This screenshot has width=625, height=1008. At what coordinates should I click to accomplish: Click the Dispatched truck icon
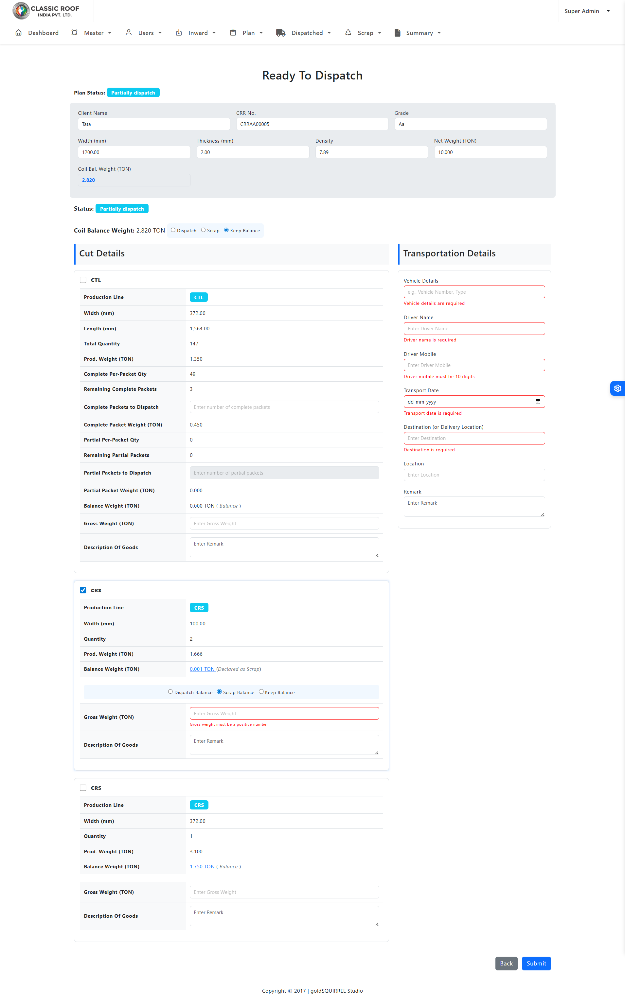click(281, 33)
